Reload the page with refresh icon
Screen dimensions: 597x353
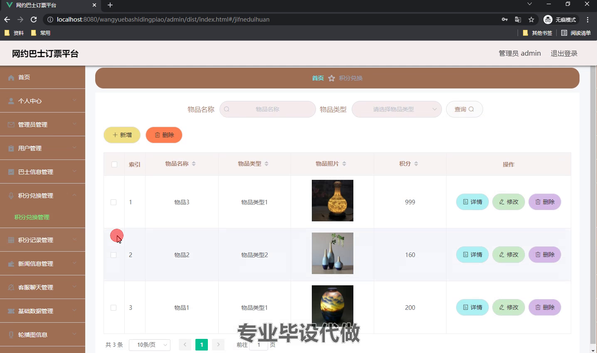tap(34, 20)
